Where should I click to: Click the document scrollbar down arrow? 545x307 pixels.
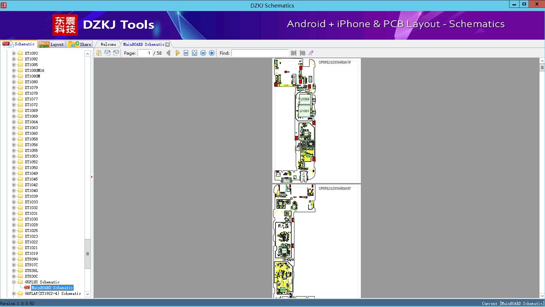coord(542,296)
